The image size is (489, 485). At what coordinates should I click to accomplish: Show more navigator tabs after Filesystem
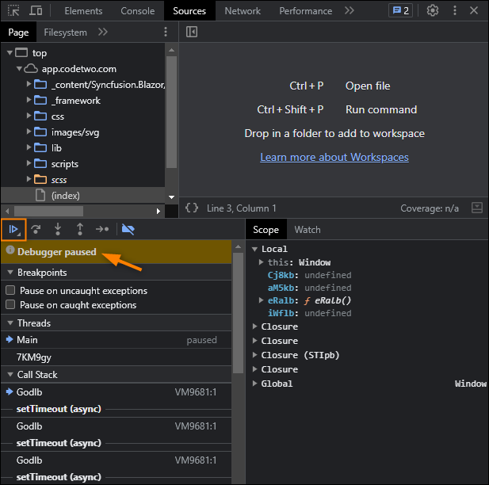tap(102, 32)
